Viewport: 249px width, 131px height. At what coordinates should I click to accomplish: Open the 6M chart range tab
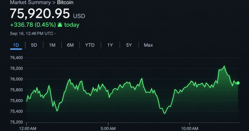click(x=70, y=45)
